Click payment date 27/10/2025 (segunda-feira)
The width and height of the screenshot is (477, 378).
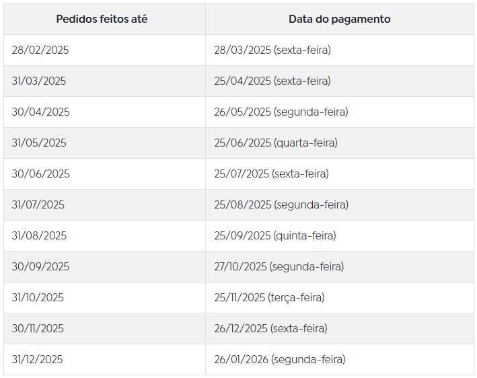279,266
